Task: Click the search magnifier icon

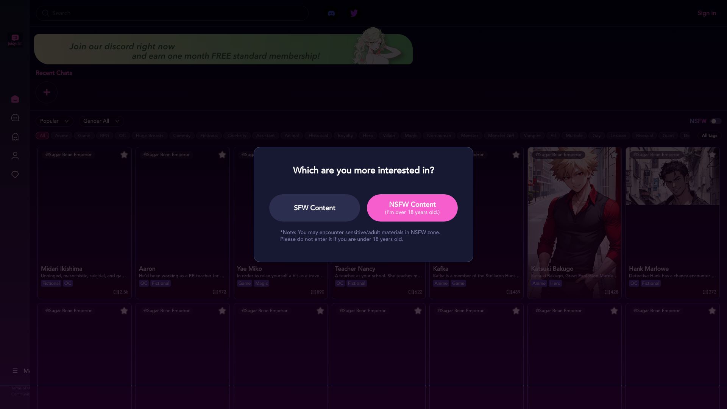Action: [x=45, y=13]
